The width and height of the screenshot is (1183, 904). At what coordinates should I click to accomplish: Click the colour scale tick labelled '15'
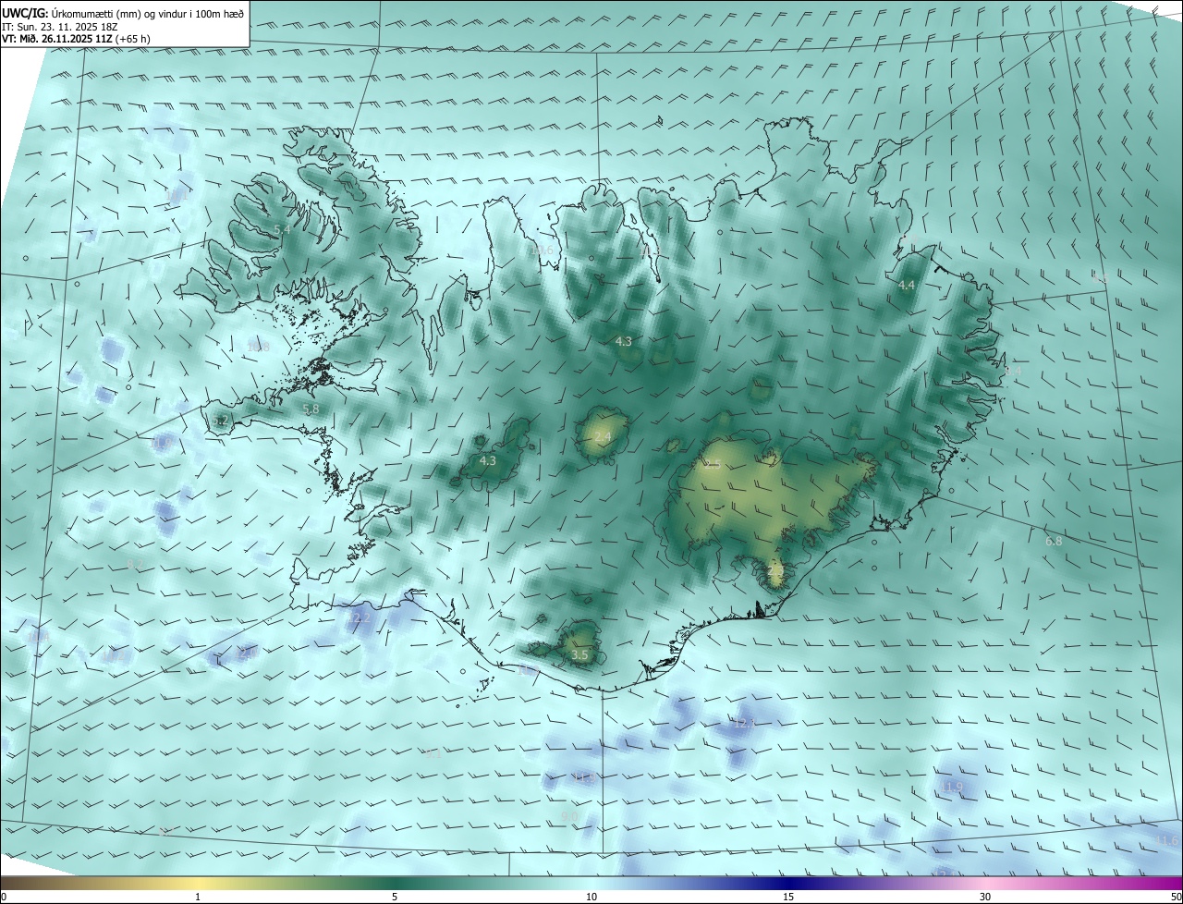pos(788,897)
